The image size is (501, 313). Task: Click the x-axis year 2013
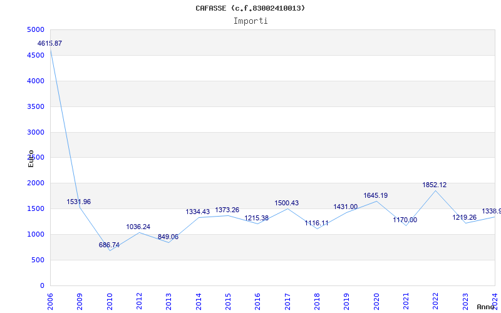pos(168,302)
